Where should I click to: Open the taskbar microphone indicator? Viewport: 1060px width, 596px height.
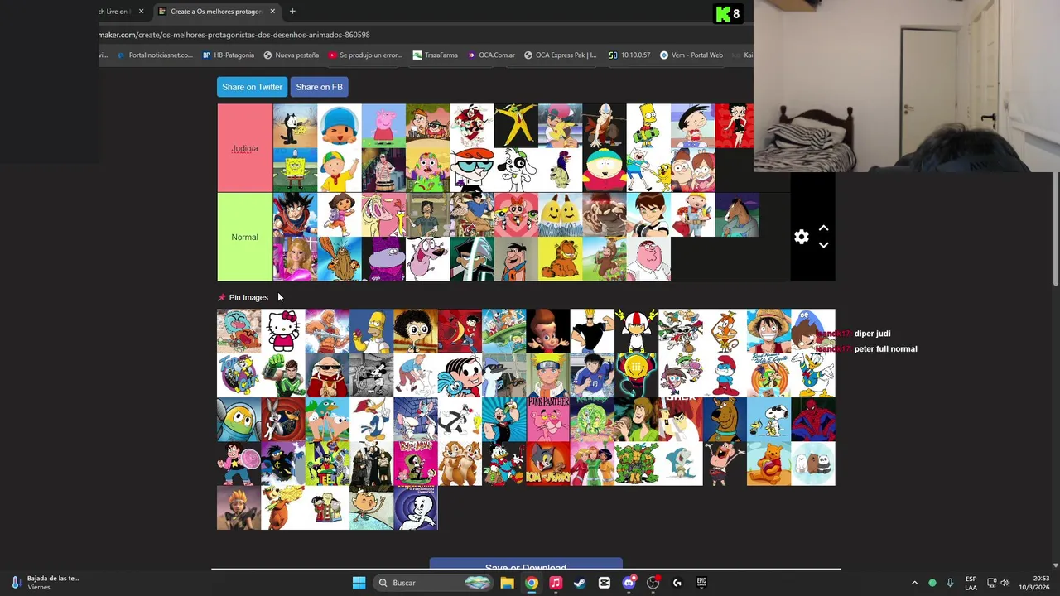point(950,583)
